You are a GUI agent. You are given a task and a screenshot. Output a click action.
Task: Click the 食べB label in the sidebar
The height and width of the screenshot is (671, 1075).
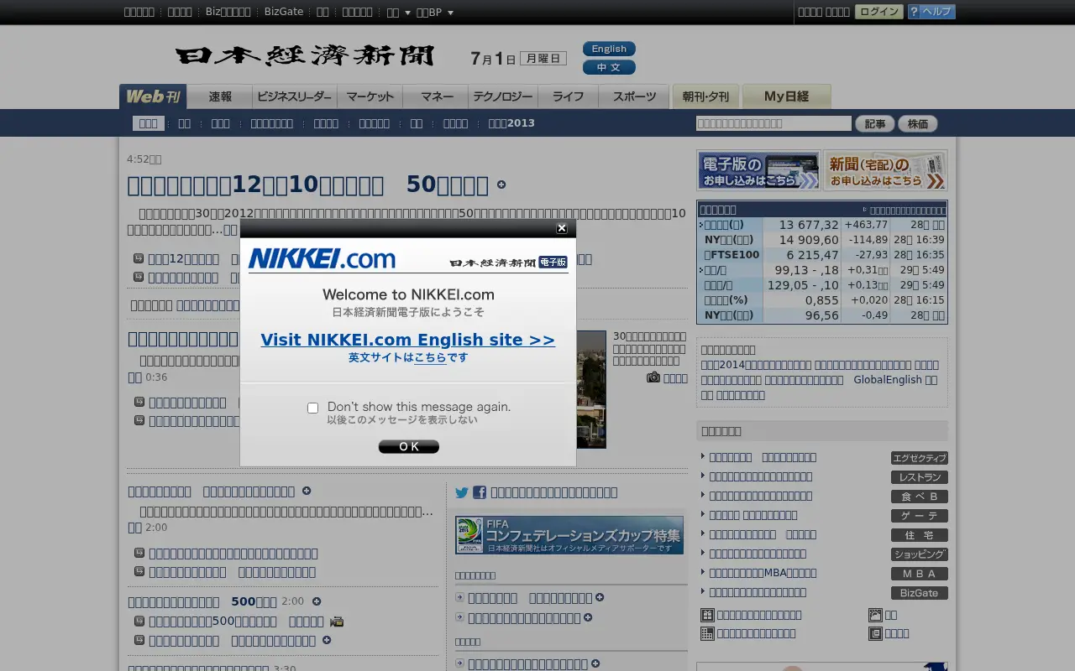click(920, 497)
